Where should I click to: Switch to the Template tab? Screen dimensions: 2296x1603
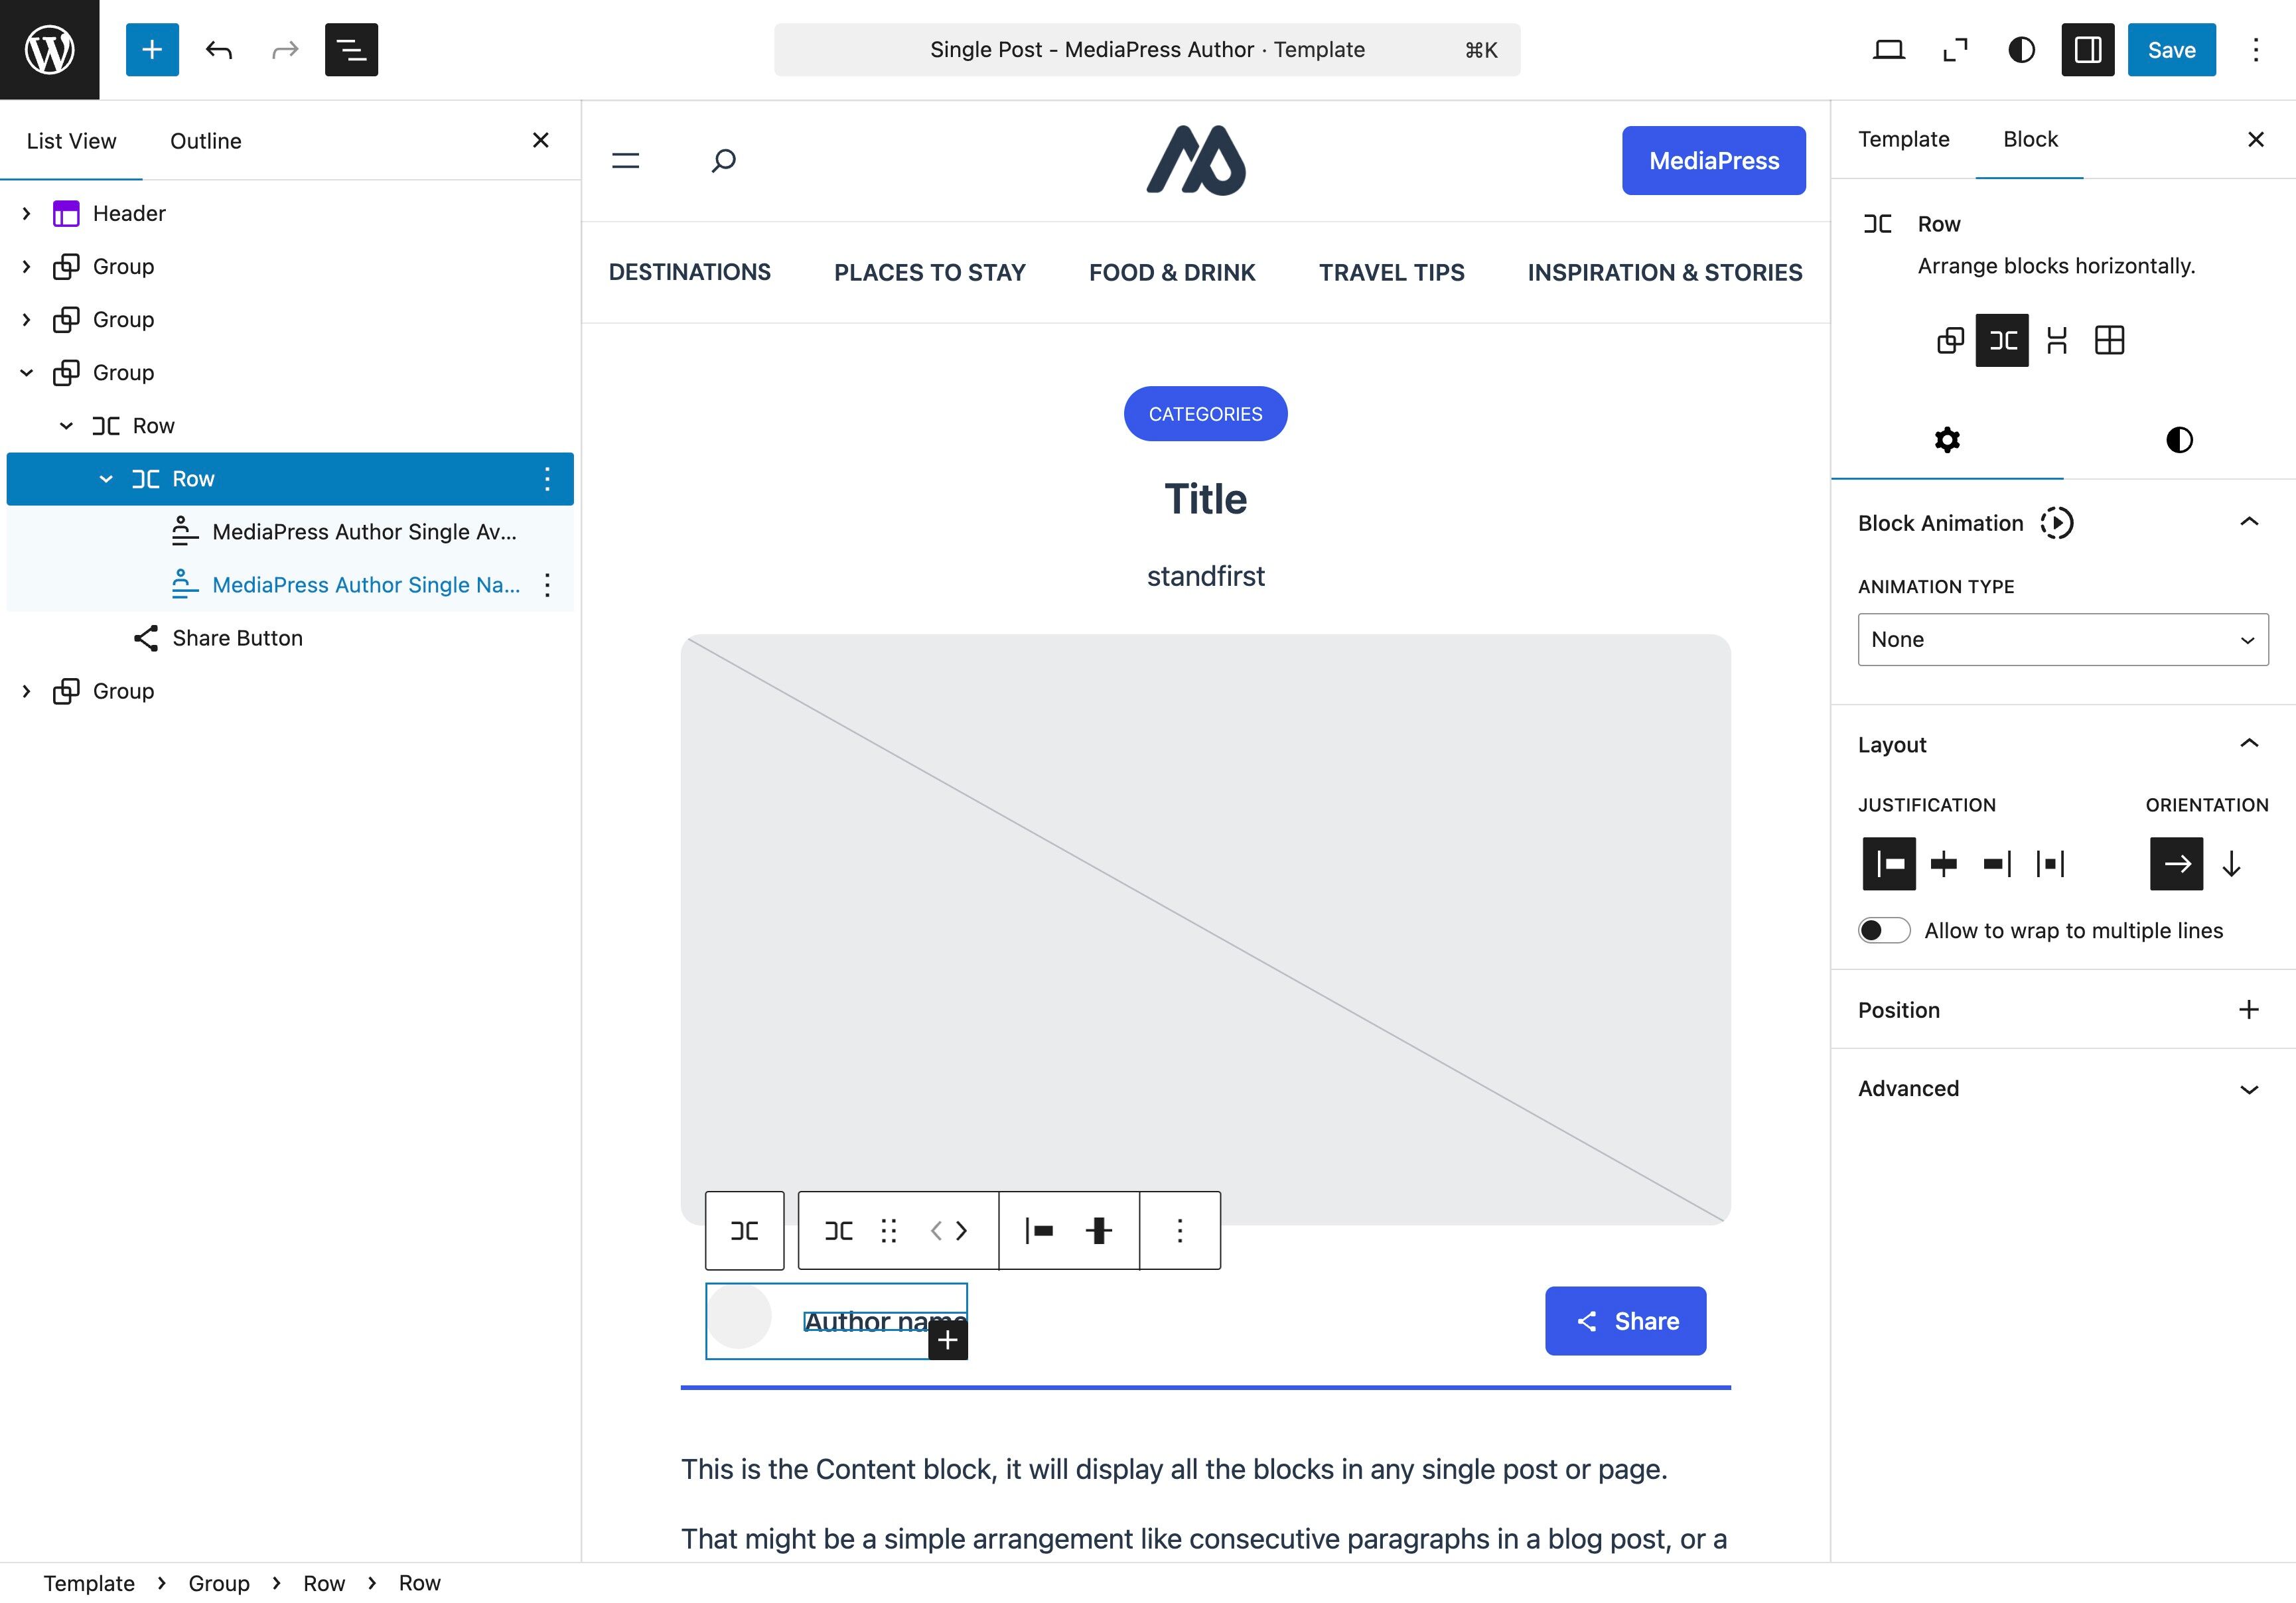point(1903,140)
